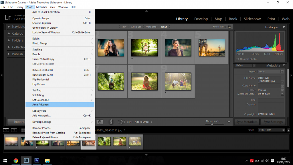
Task: Select the Attribute filter tab
Action: coord(136,27)
